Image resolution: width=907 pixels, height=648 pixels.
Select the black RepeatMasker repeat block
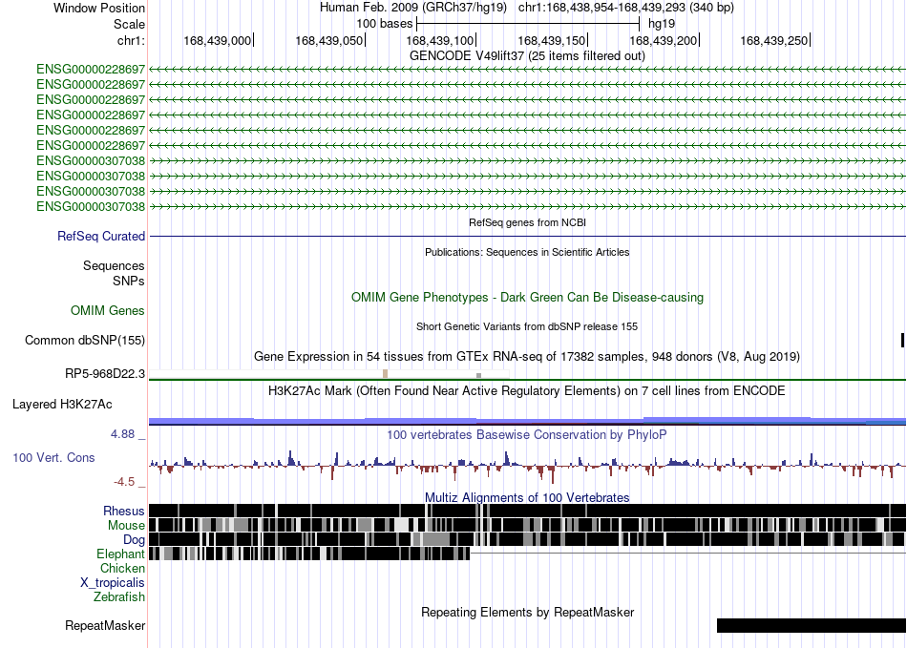[x=812, y=625]
